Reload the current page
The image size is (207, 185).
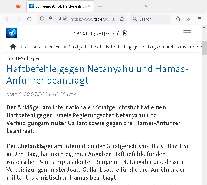pos(29,19)
